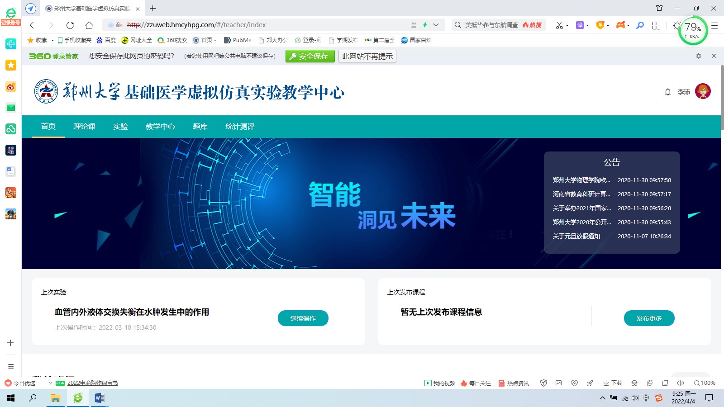Open the Weibo icon in sidebar
The image size is (724, 407).
pos(11,86)
